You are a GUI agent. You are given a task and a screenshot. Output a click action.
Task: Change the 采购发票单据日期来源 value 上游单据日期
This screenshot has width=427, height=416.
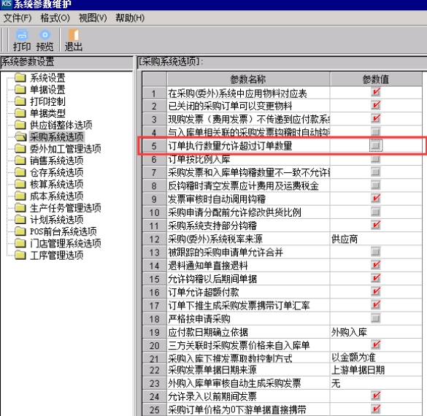(x=376, y=370)
